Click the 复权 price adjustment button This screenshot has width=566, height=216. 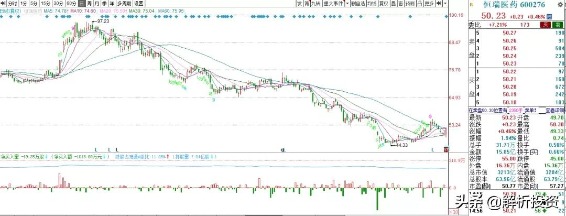[383, 3]
